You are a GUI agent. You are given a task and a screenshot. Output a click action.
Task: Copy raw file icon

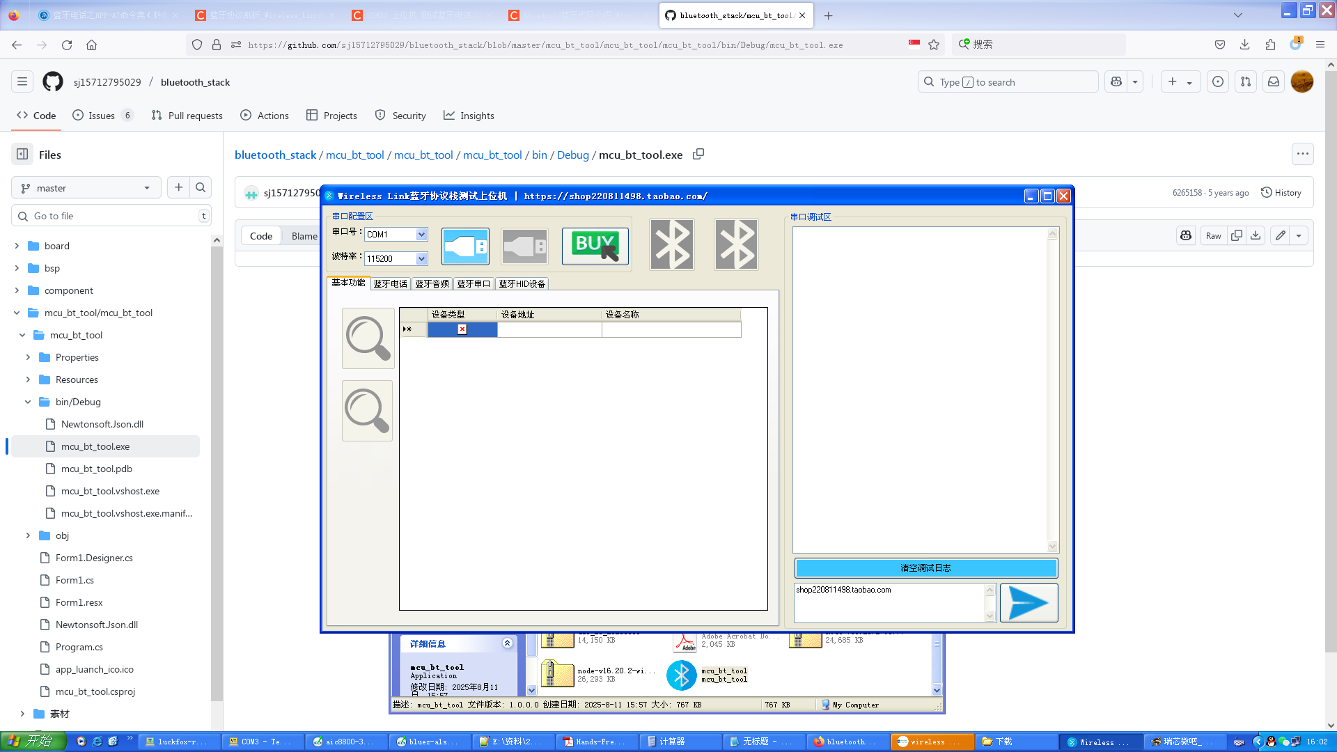(1237, 235)
